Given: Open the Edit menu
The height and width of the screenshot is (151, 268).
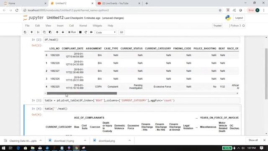Looking at the screenshot, I should tap(37, 26).
